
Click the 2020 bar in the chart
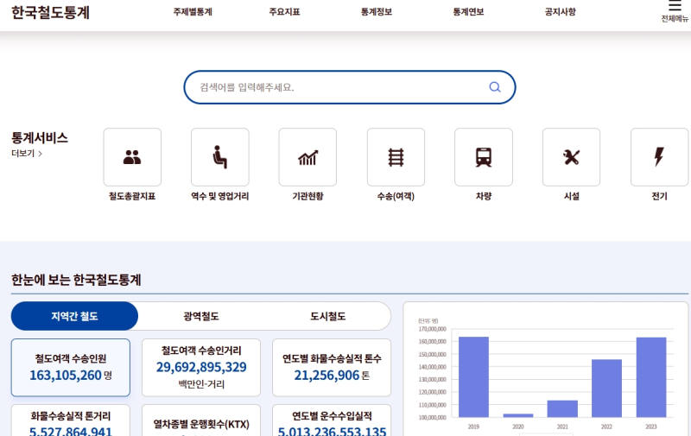tap(517, 415)
